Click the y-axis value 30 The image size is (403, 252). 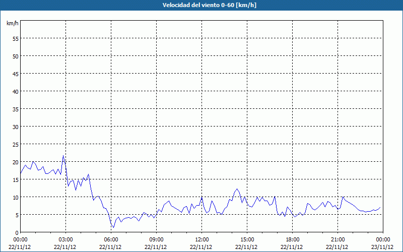[16, 127]
